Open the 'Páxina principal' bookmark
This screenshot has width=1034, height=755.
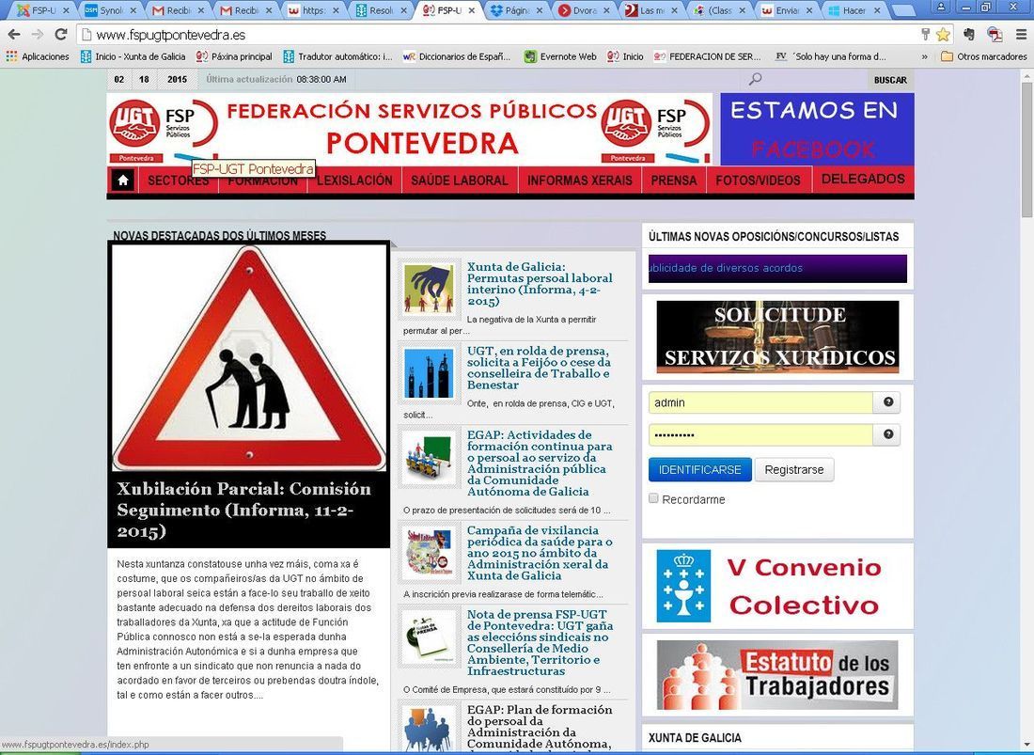234,56
